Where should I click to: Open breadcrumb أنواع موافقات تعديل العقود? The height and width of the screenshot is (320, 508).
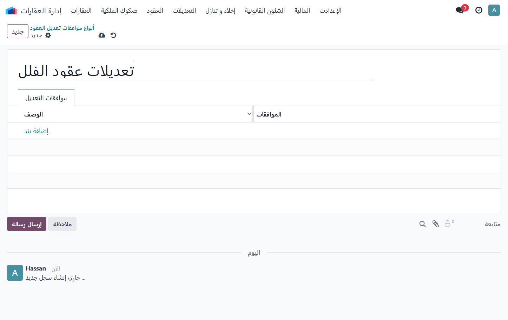pyautogui.click(x=62, y=28)
